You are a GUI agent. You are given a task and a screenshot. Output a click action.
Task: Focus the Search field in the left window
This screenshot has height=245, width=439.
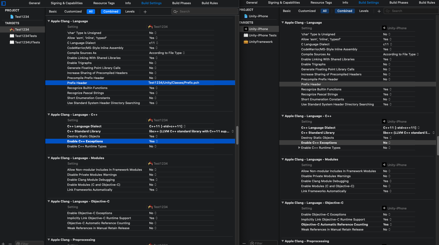(x=205, y=12)
